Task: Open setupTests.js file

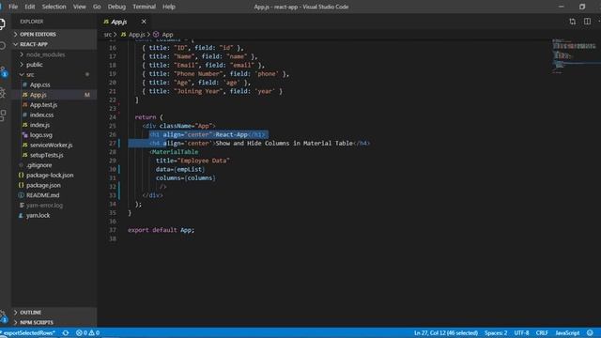Action: tap(46, 155)
